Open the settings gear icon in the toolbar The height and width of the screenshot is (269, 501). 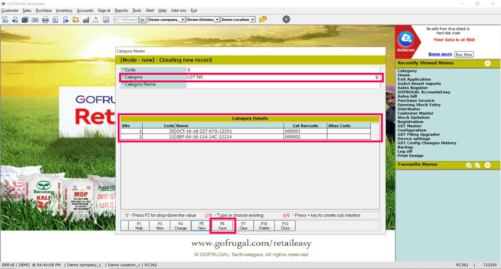point(286,19)
